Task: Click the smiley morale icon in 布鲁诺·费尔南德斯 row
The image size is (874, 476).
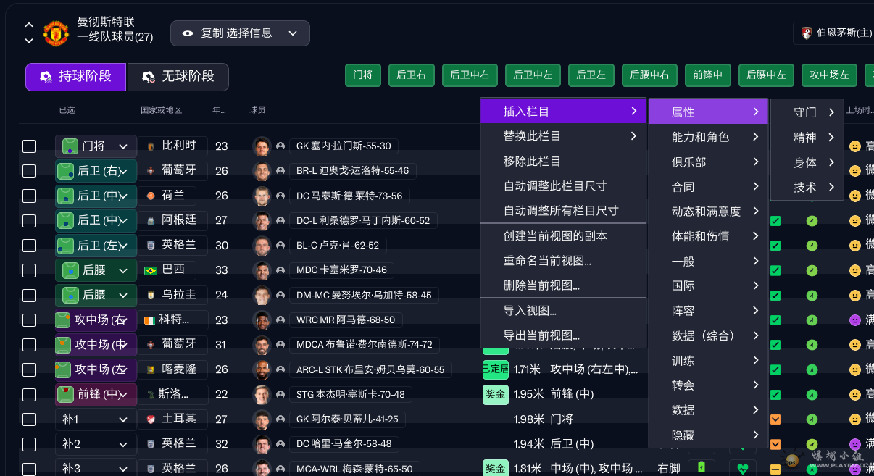Action: point(854,345)
